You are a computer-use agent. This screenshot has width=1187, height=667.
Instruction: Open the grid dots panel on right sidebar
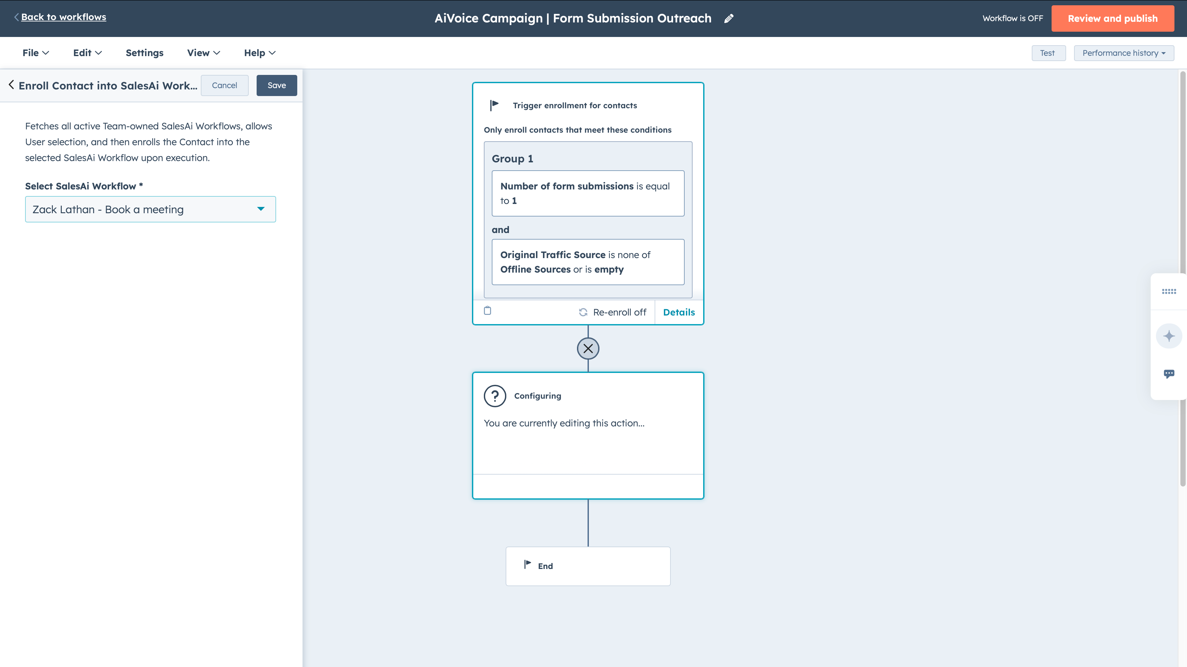pos(1169,291)
